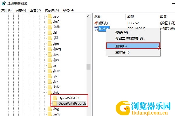Click the OpenWithProgids folder icon
The height and width of the screenshot is (116, 175).
[55, 104]
